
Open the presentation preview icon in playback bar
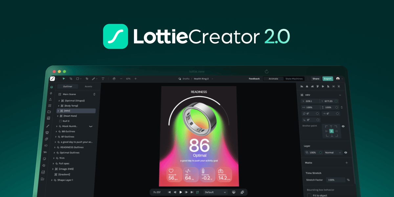pyautogui.click(x=234, y=192)
